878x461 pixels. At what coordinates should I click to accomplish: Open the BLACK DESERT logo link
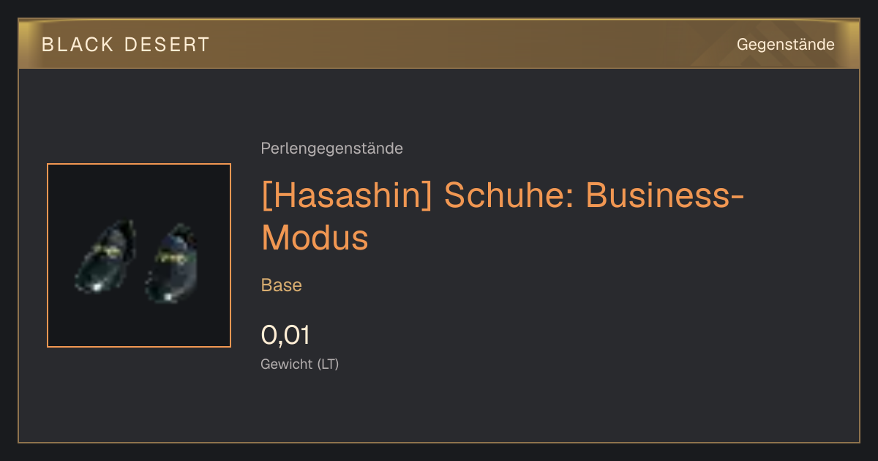(x=126, y=45)
